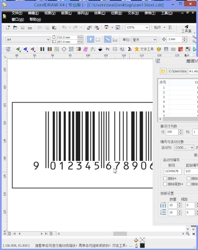Click the pink paper plane plugin icon
Image resolution: width=198 pixels, height=250 pixels.
click(x=33, y=49)
